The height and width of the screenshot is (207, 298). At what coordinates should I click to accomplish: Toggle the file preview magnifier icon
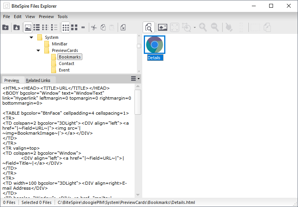point(149,28)
